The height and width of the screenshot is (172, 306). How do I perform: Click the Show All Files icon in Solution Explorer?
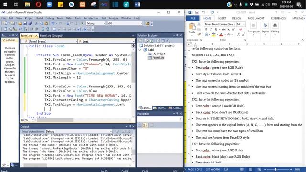coord(146,41)
